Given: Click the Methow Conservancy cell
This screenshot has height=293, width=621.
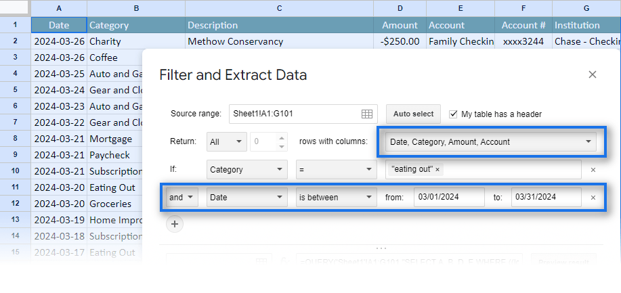Looking at the screenshot, I should point(279,41).
